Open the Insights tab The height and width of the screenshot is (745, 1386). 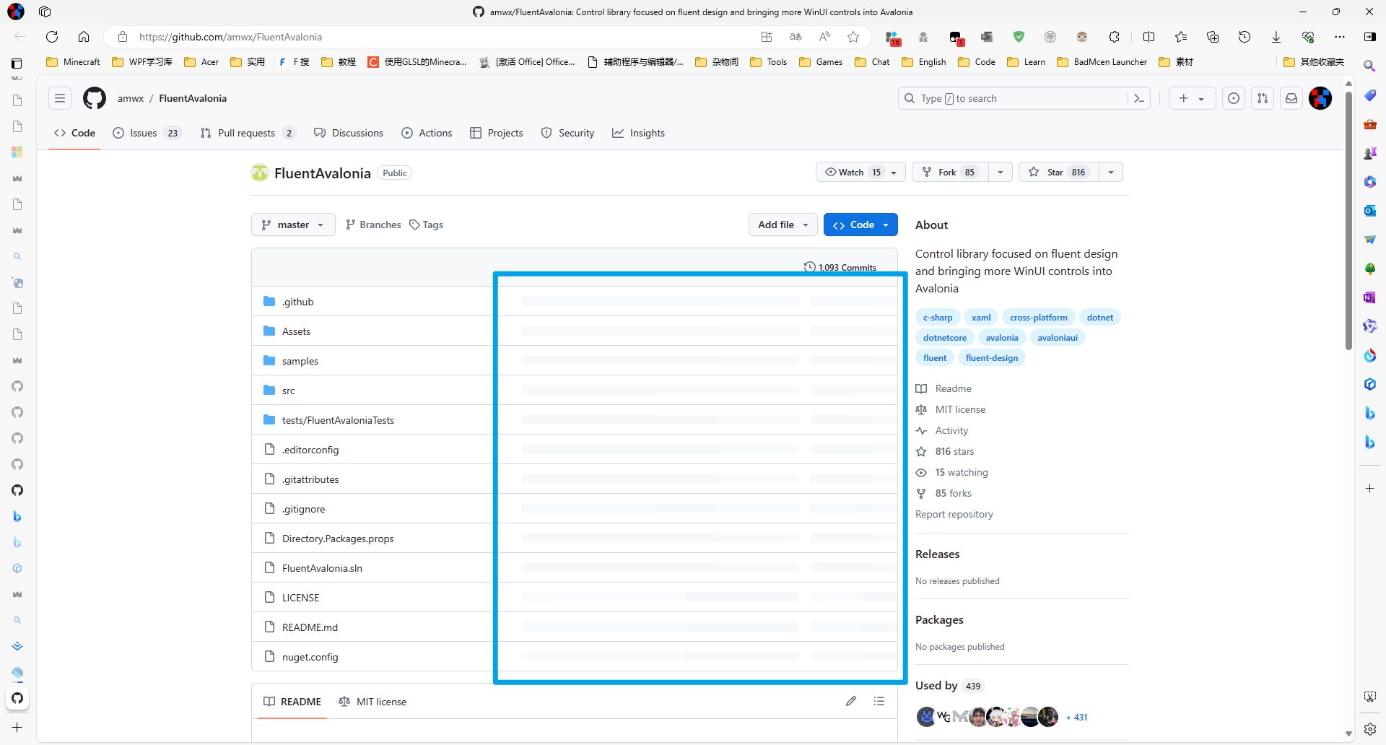point(638,133)
